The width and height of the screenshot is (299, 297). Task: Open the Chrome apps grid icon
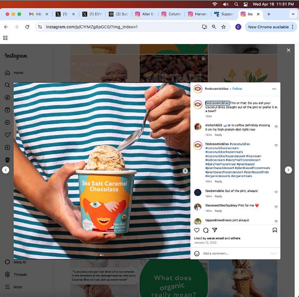[5, 38]
